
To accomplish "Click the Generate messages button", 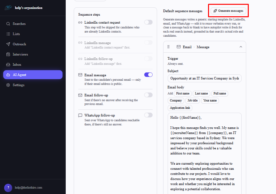I will point(228,11).
